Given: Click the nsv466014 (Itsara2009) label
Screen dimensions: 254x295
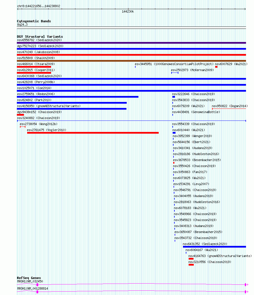Looking at the screenshot, I should tap(36, 64).
